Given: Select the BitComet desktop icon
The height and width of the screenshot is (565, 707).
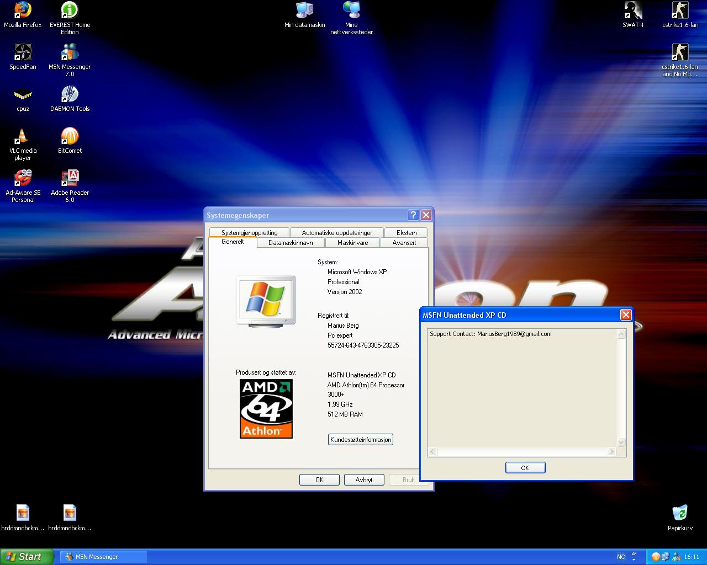Looking at the screenshot, I should 70,141.
